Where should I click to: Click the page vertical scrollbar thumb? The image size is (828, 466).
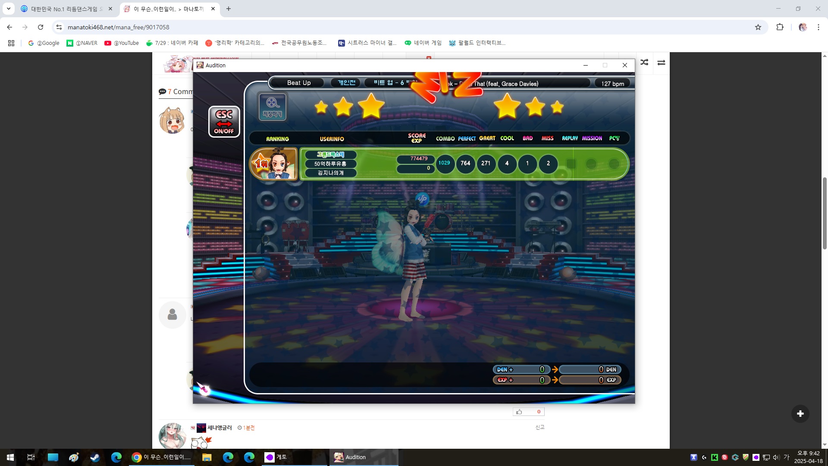click(x=825, y=213)
